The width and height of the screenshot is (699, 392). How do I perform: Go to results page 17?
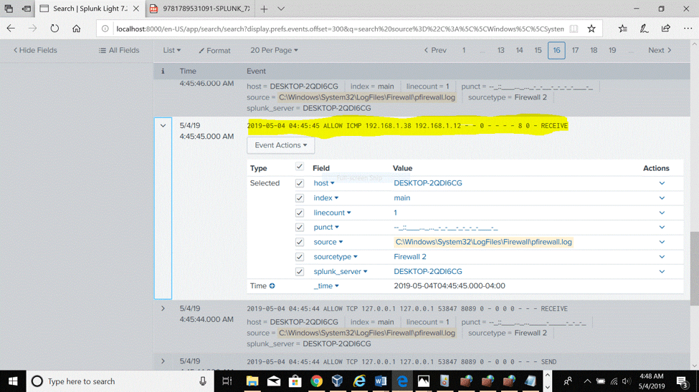tap(575, 50)
